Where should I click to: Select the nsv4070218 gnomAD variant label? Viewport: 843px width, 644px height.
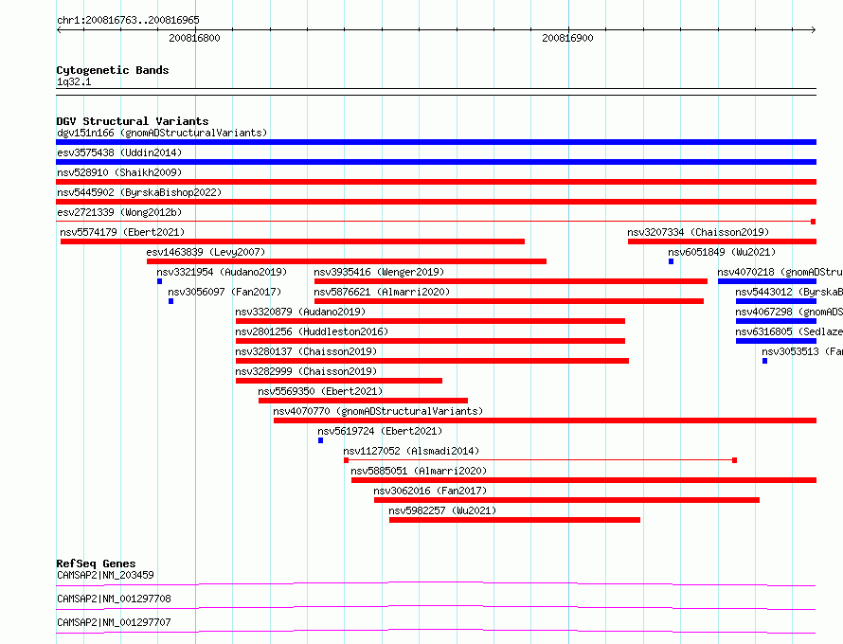pos(780,272)
